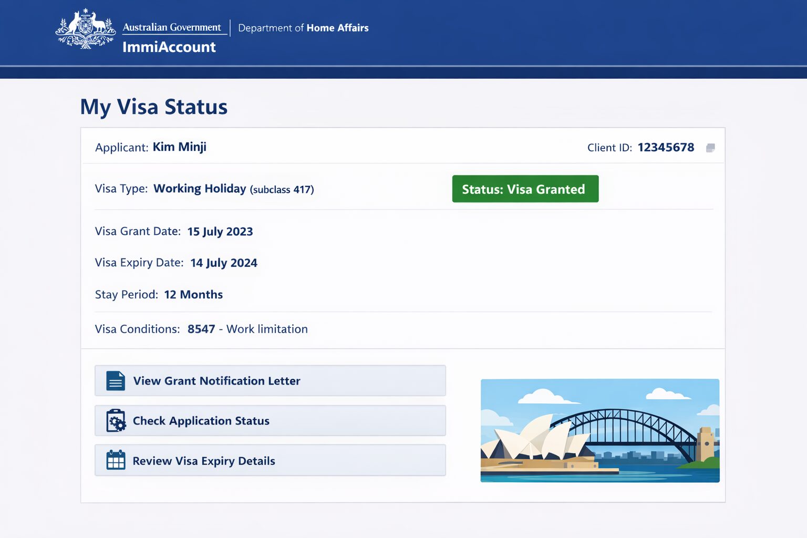Select the visa condition code 8547
This screenshot has width=807, height=538.
point(201,329)
